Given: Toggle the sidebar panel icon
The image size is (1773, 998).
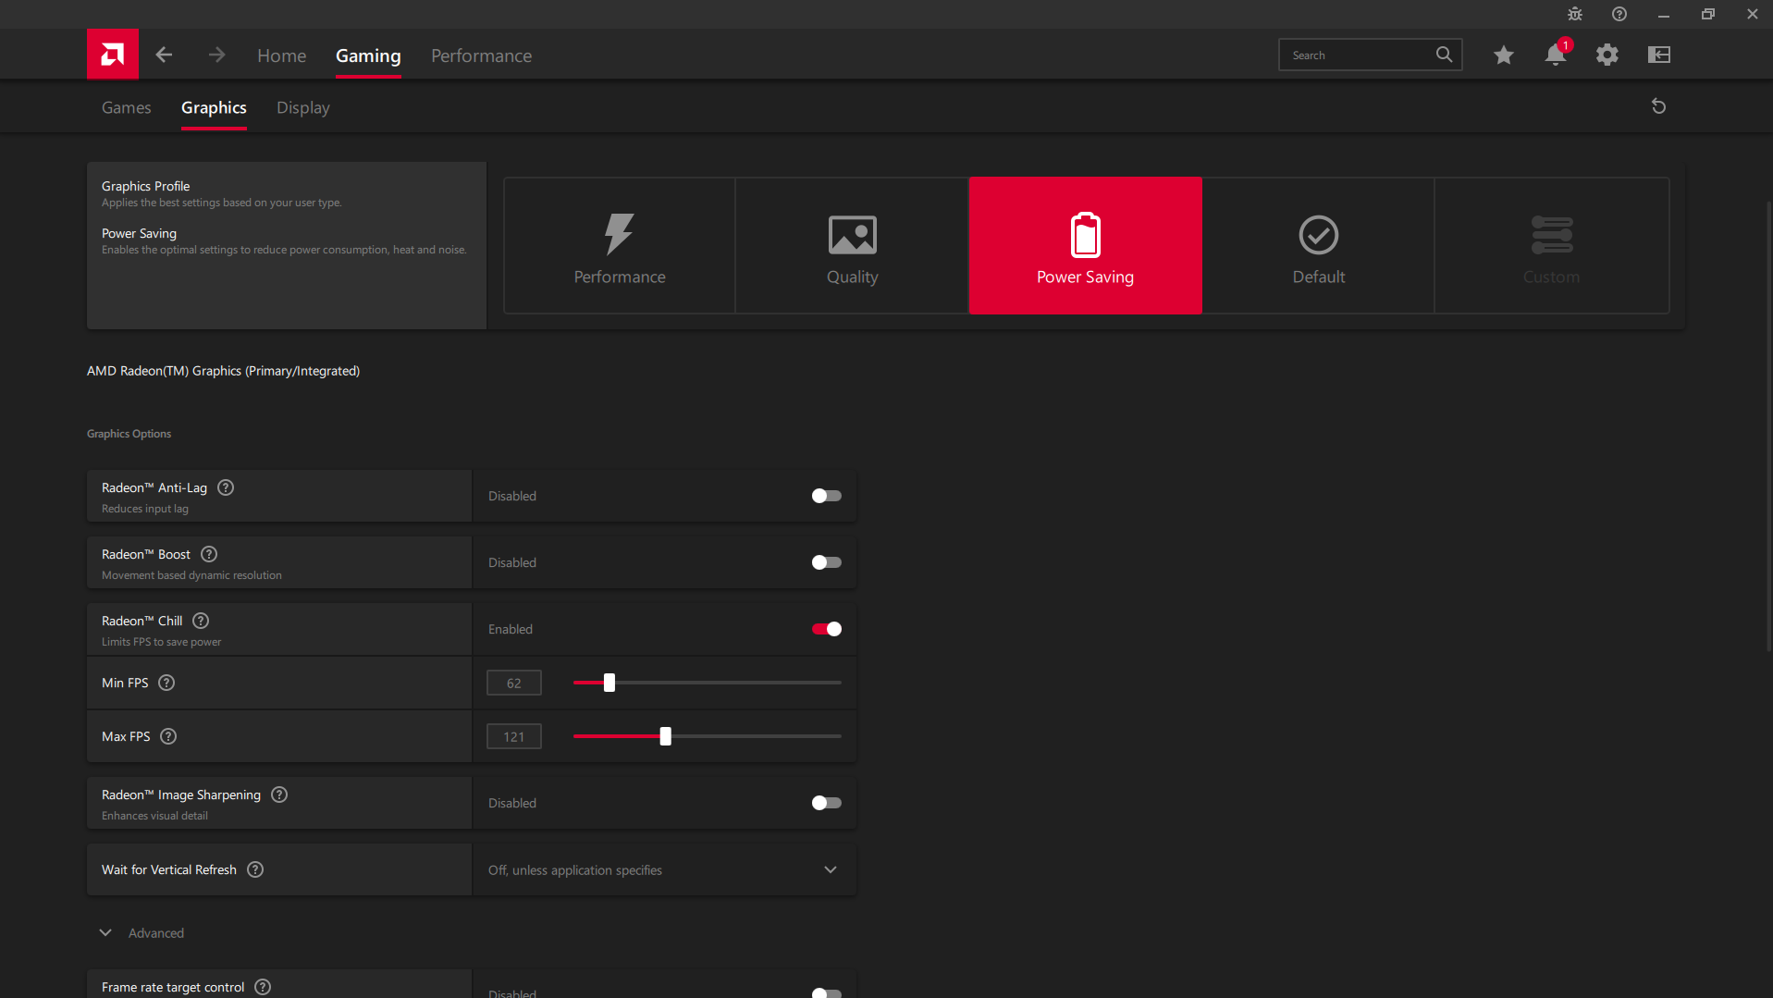Looking at the screenshot, I should (1659, 55).
